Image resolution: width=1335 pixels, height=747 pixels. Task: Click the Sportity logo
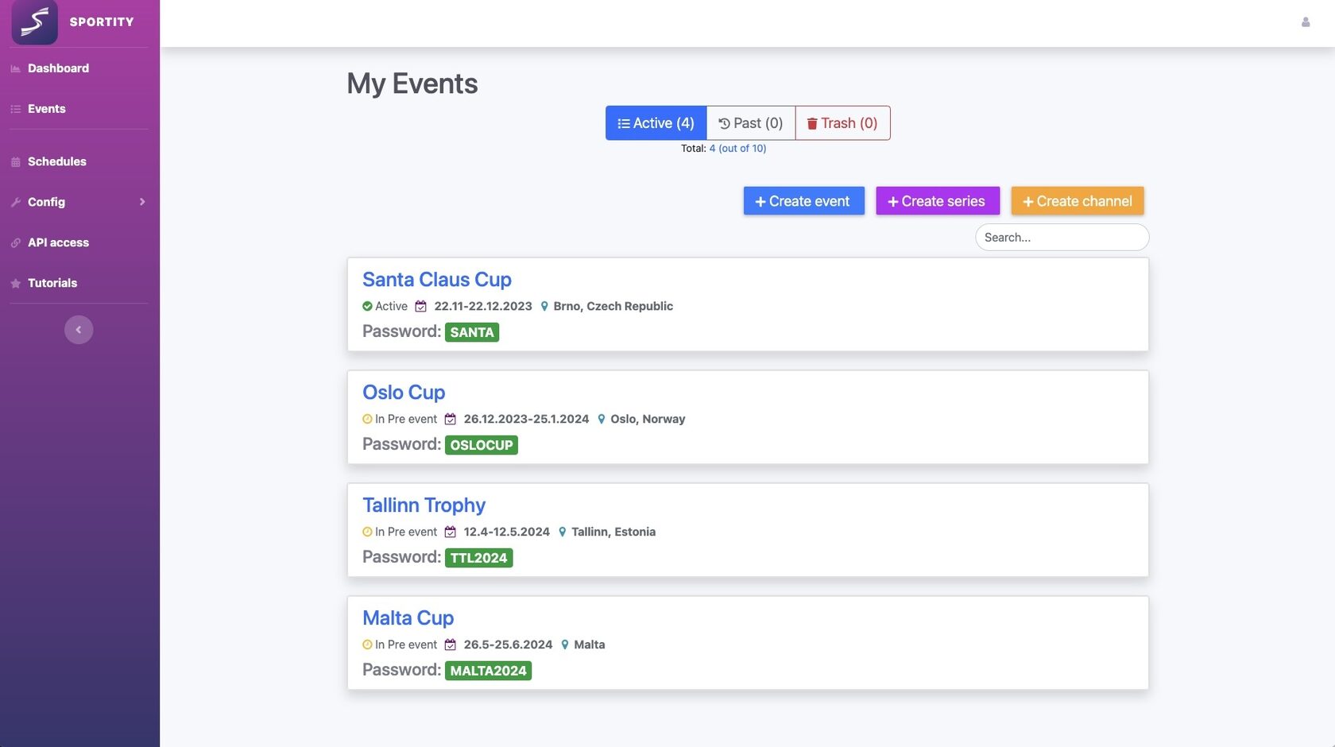click(35, 22)
